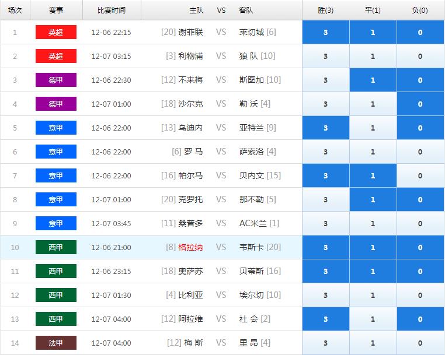This screenshot has width=445, height=355.
Task: Select win (3) for match 12 比利亚
Action: tap(325, 295)
